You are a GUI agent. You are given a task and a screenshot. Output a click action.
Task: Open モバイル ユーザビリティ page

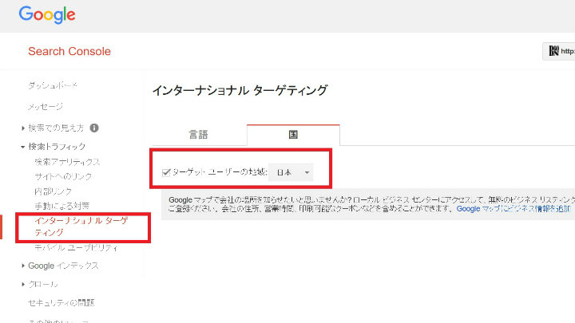tap(77, 247)
